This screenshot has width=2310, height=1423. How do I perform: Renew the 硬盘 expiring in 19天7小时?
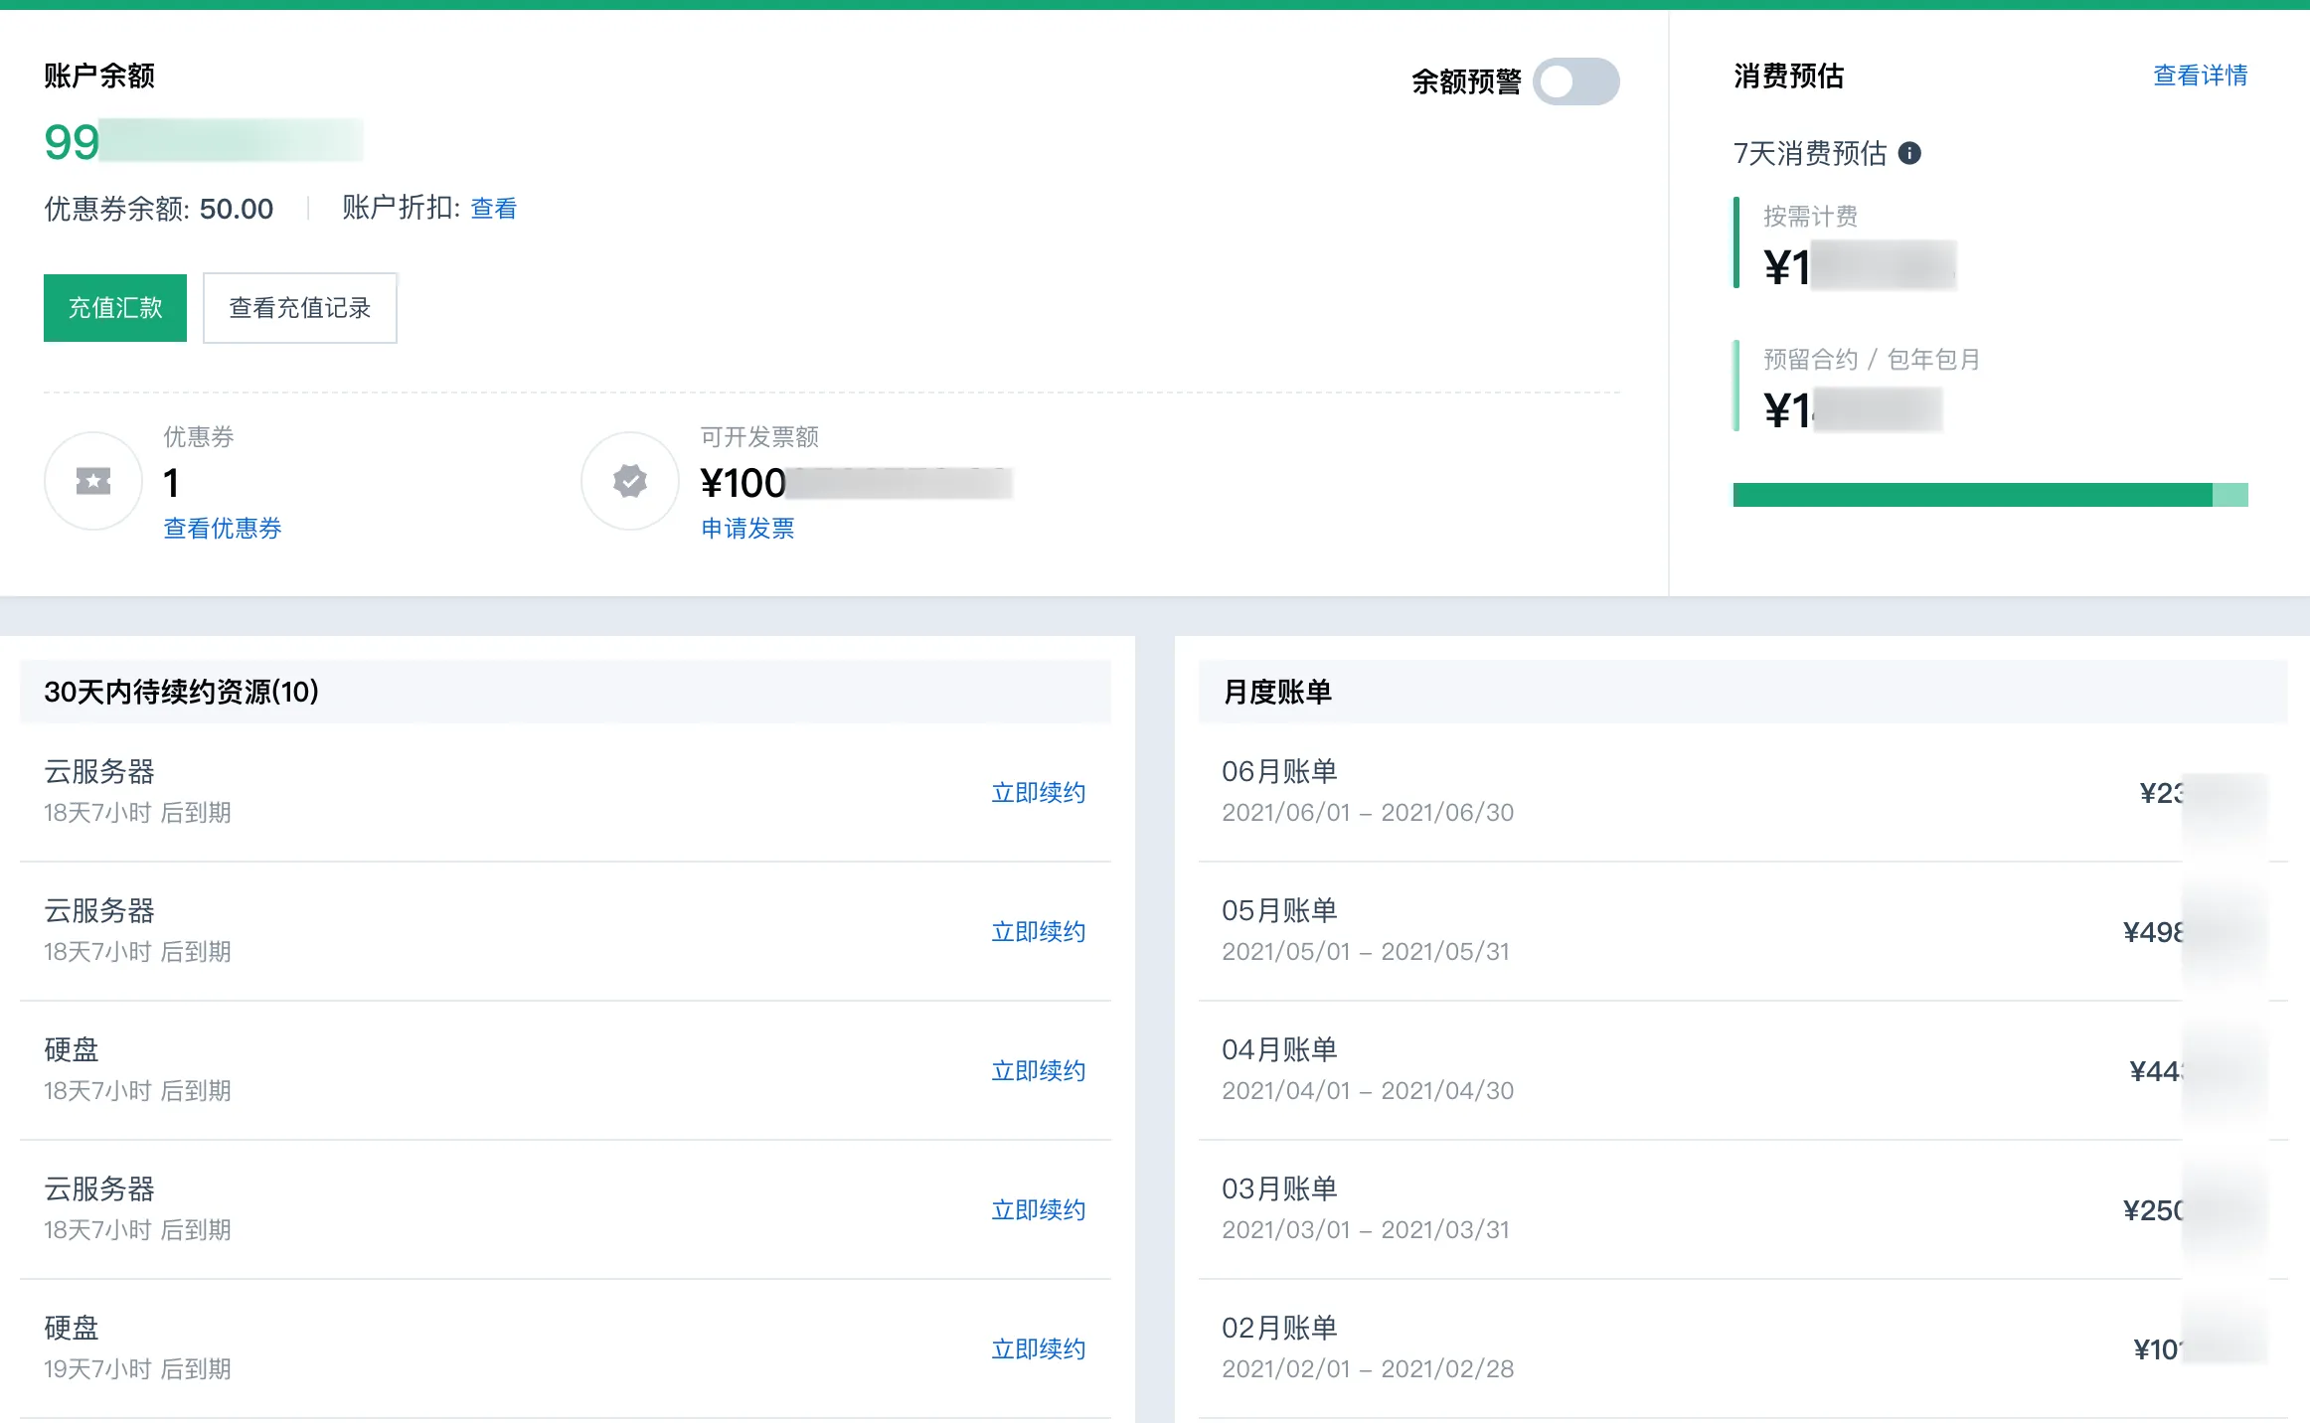coord(1038,1348)
